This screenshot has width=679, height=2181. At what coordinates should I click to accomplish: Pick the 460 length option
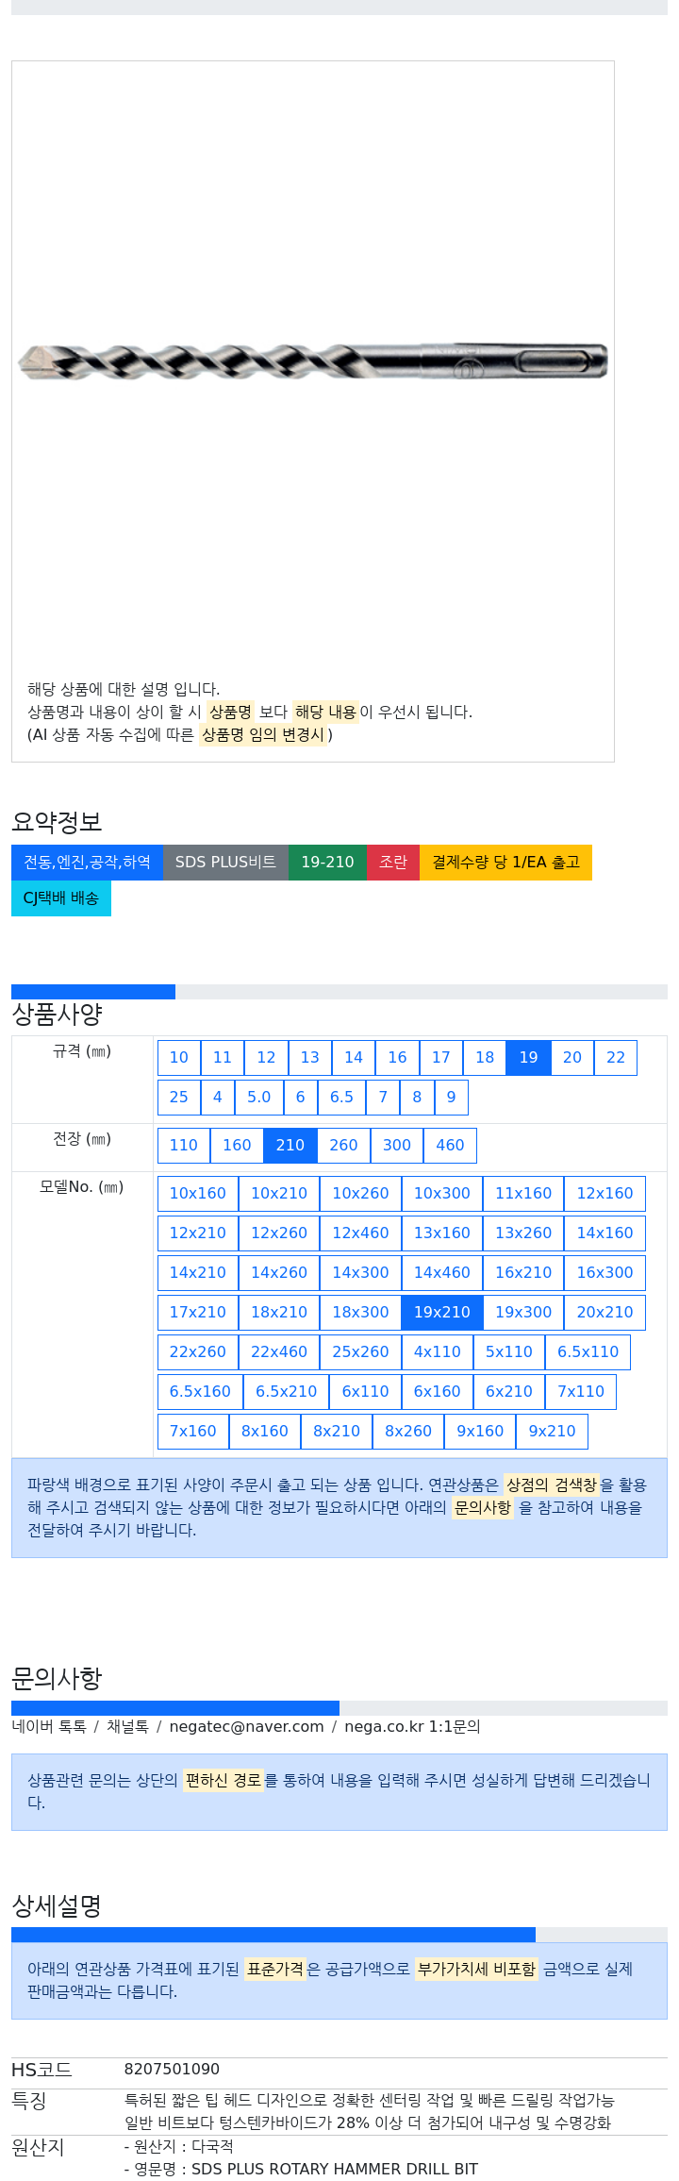coord(450,1146)
